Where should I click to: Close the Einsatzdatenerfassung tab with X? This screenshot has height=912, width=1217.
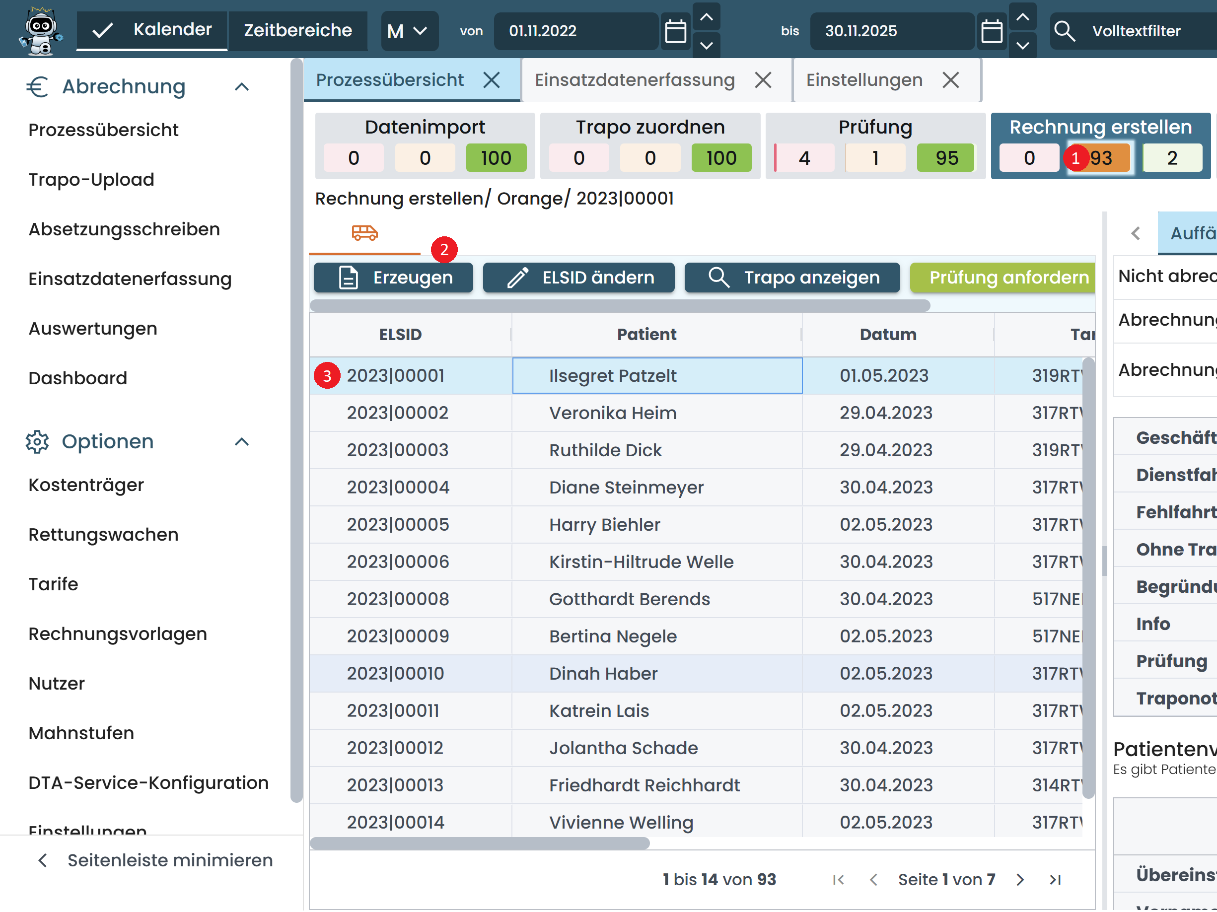click(763, 80)
